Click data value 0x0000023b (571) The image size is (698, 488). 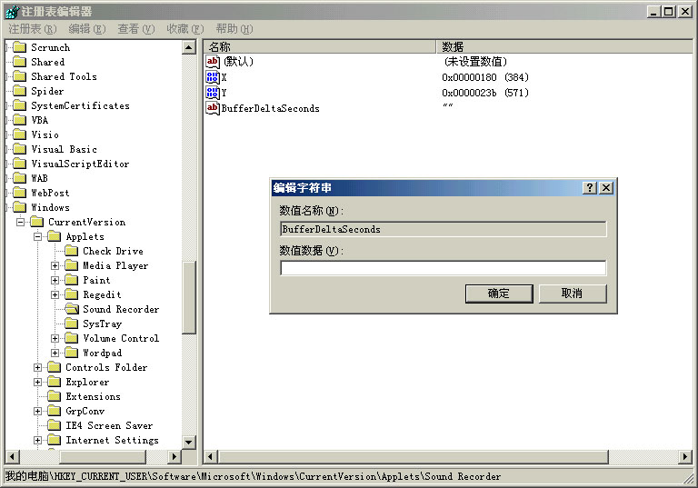coord(484,93)
